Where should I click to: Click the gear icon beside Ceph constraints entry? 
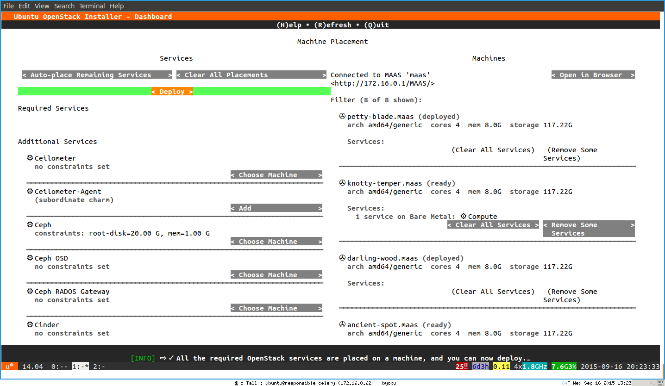tap(30, 225)
